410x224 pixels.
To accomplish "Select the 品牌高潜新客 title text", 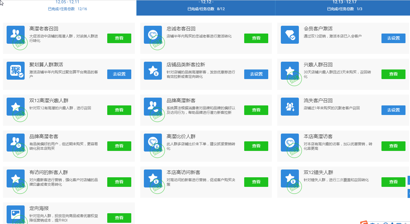I will point(181,101).
